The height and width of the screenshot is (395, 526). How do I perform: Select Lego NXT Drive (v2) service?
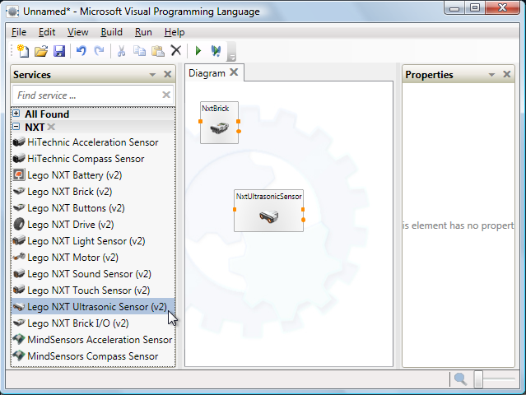pos(93,225)
